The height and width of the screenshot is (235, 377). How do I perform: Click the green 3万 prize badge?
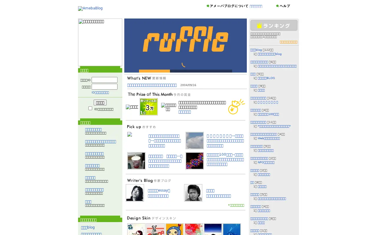(x=148, y=107)
